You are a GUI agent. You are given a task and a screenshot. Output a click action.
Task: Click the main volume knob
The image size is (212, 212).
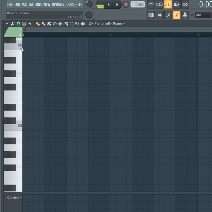pyautogui.click(x=89, y=4)
